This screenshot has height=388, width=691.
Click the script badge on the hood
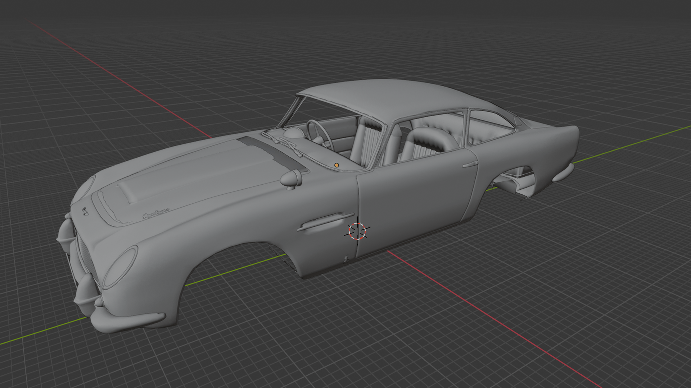point(156,214)
